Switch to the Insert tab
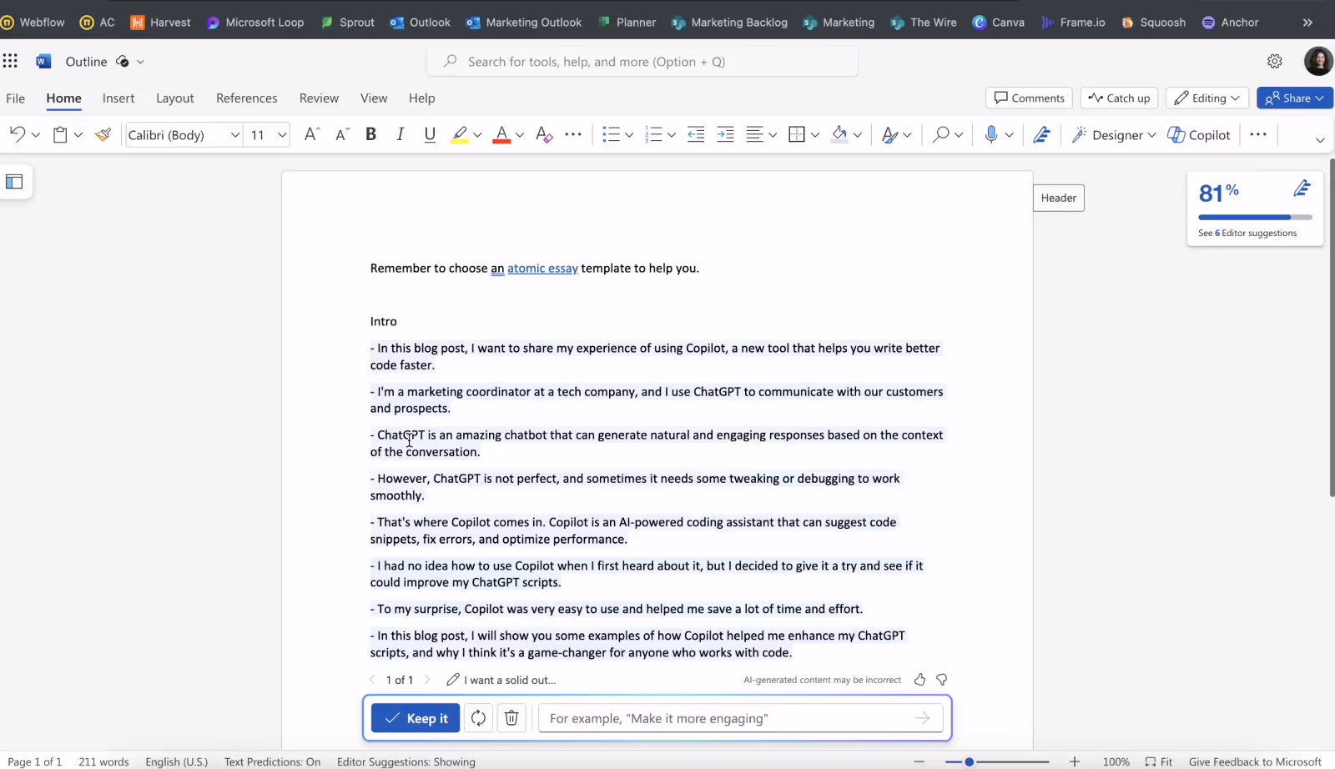The width and height of the screenshot is (1335, 769). coord(118,98)
